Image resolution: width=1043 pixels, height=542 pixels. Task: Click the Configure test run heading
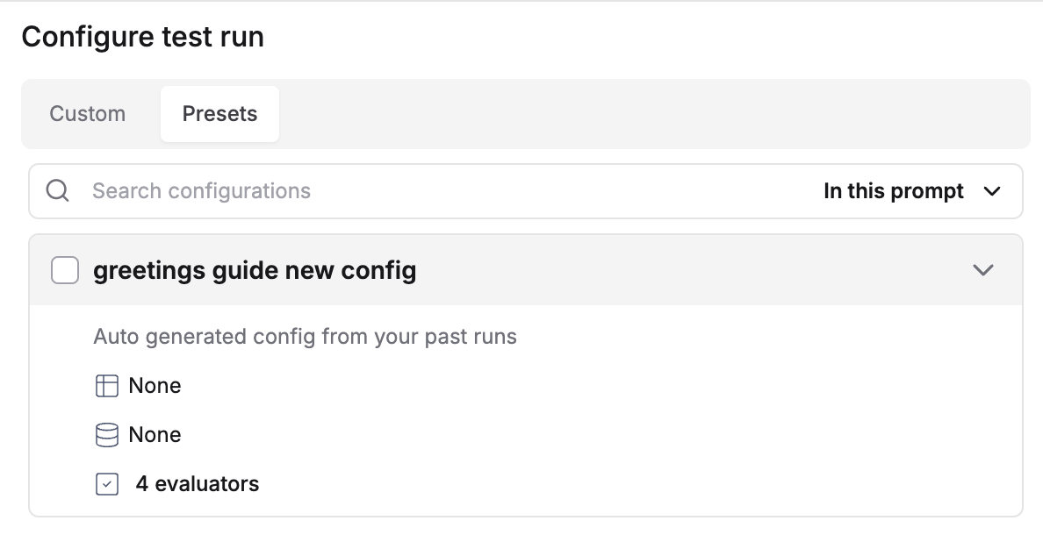[x=143, y=37]
